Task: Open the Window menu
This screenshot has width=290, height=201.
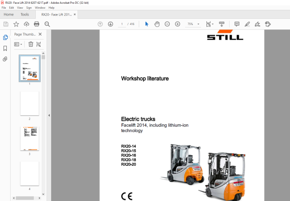Action: coord(40,8)
